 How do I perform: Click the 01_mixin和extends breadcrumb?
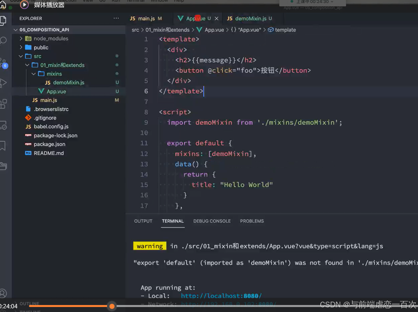(x=168, y=30)
